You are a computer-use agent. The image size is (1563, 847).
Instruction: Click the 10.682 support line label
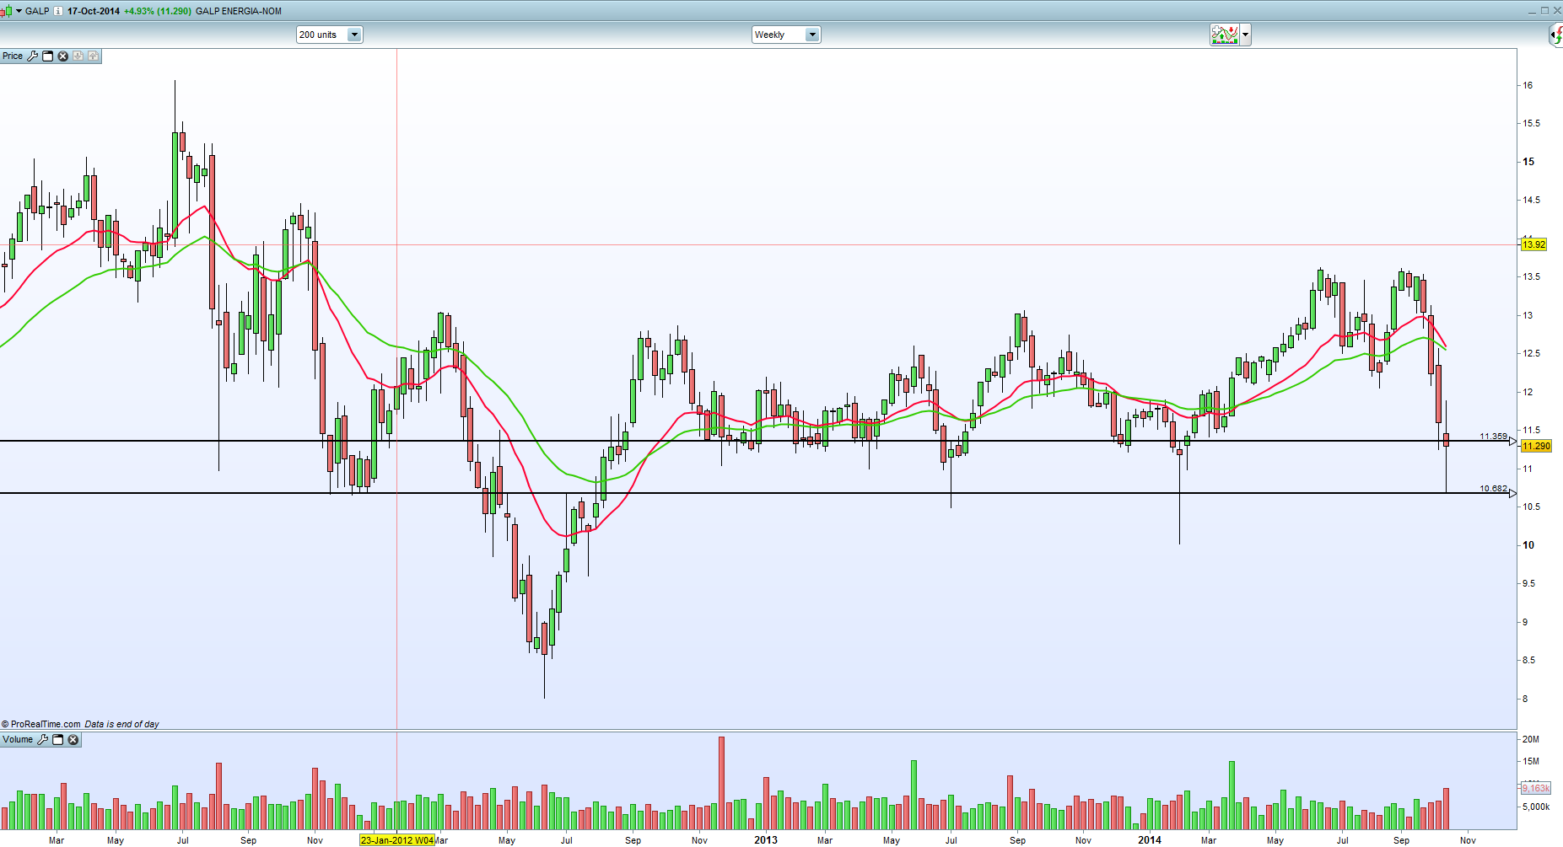point(1493,489)
